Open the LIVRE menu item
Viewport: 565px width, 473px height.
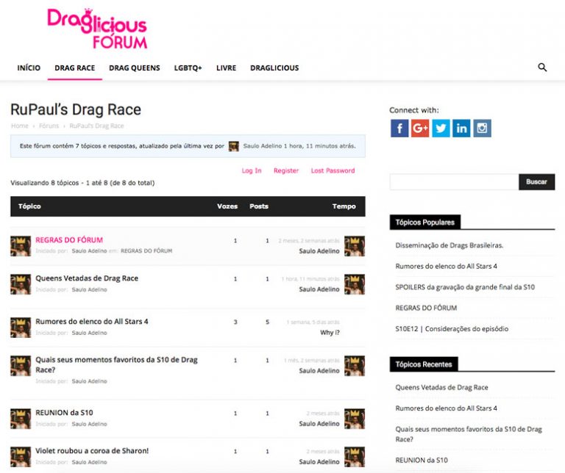click(x=227, y=68)
